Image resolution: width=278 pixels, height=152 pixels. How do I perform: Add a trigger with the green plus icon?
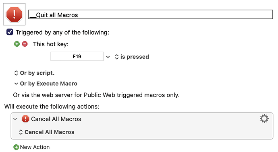[17, 44]
